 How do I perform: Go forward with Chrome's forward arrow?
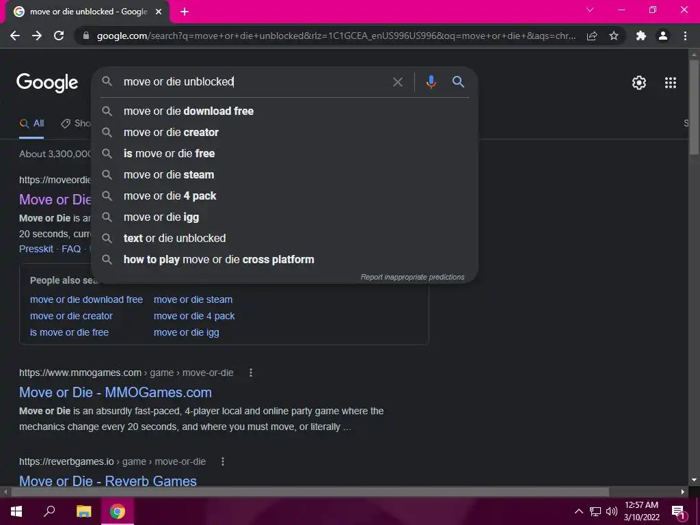37,36
